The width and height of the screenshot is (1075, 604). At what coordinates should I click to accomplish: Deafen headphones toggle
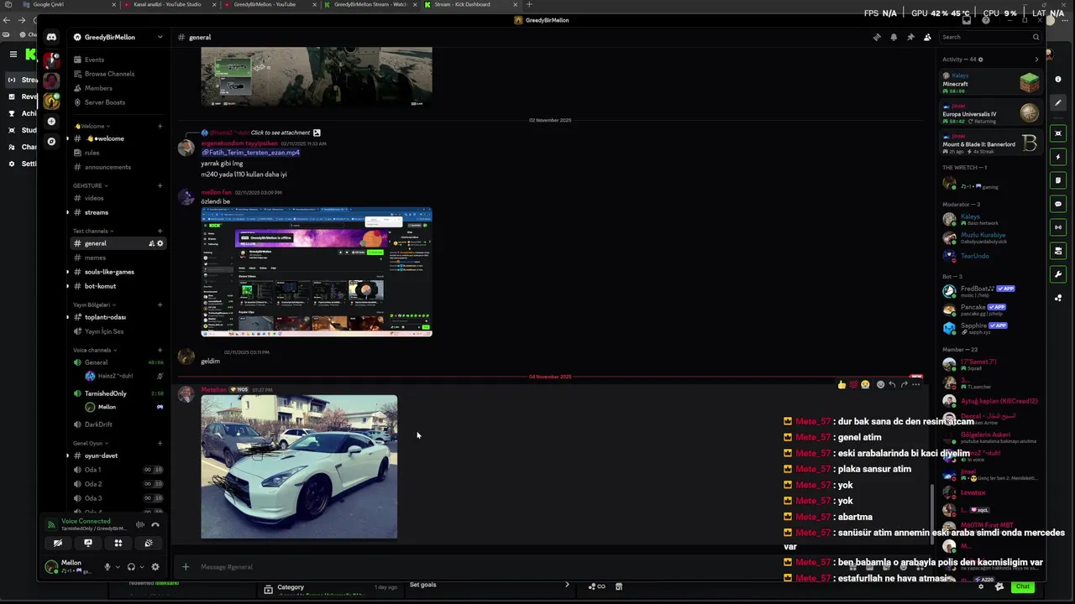click(131, 567)
